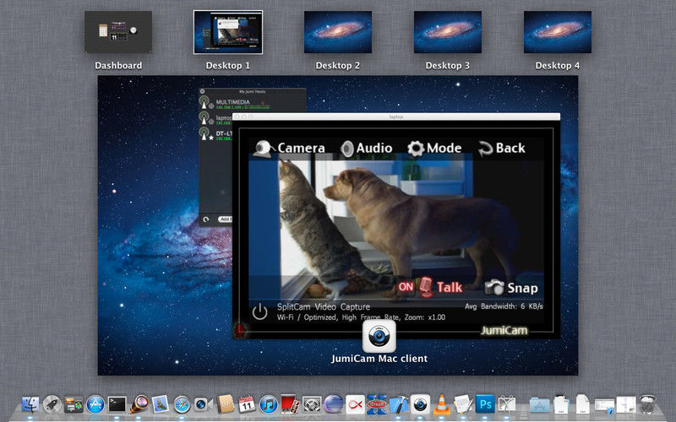Screen dimensions: 676x422
Task: Open the Audio settings in JumiCam
Action: tap(366, 149)
